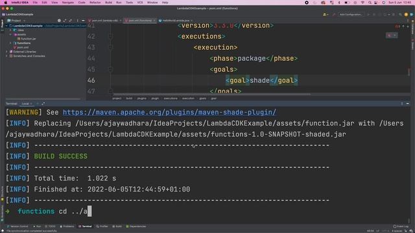The image size is (415, 233).
Task: Click the Run play icon in toolbar
Action: 368,14
